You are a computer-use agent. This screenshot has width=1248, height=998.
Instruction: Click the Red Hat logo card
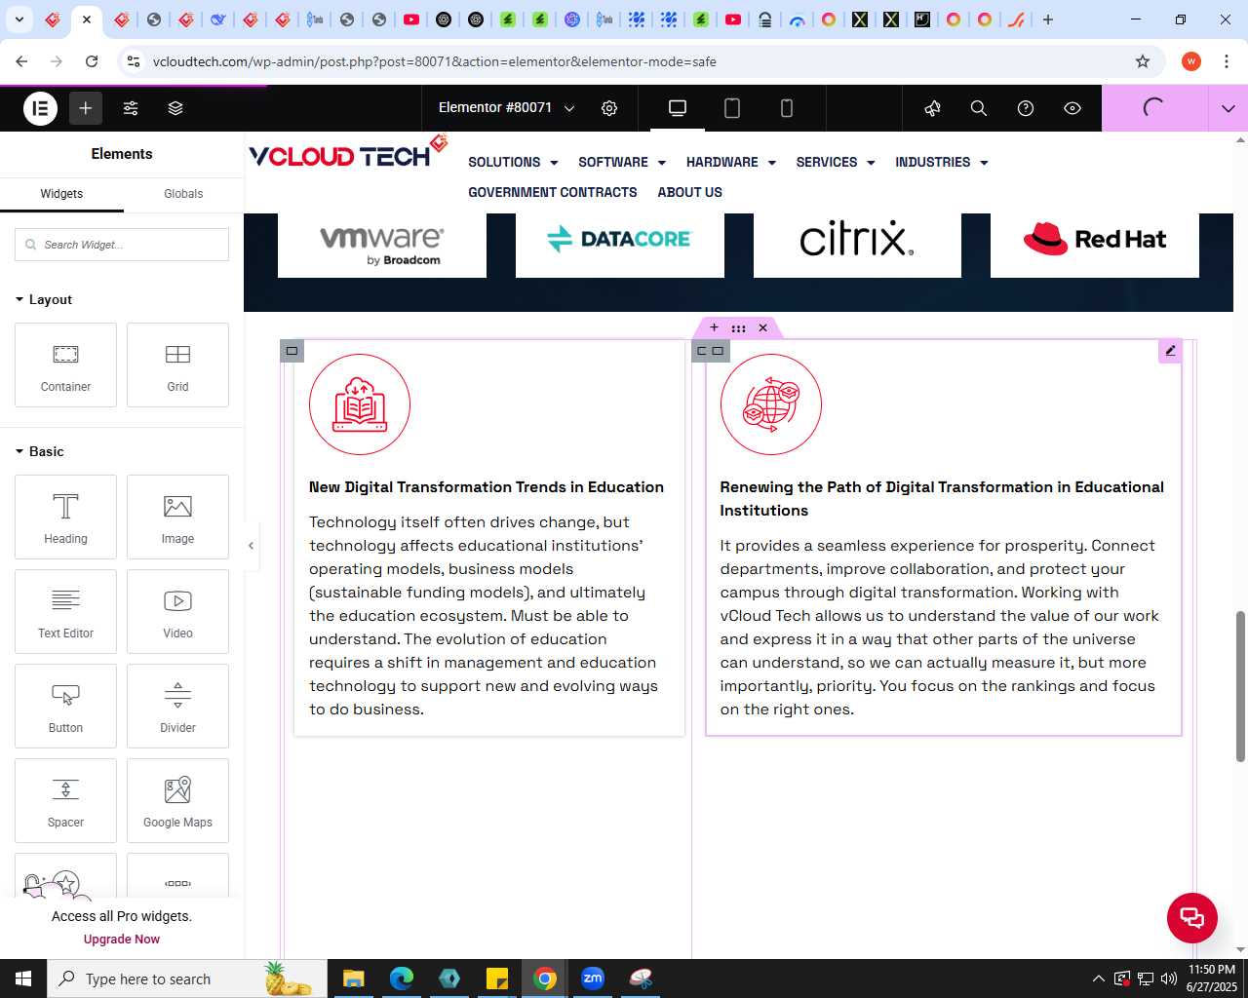click(x=1095, y=244)
